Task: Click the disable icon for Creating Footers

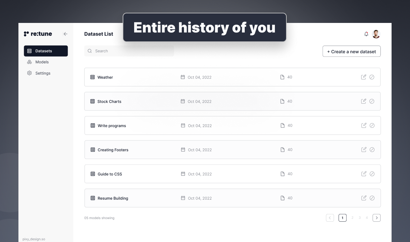Action: pos(372,150)
